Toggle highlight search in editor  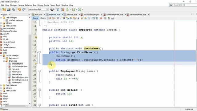(74, 18)
